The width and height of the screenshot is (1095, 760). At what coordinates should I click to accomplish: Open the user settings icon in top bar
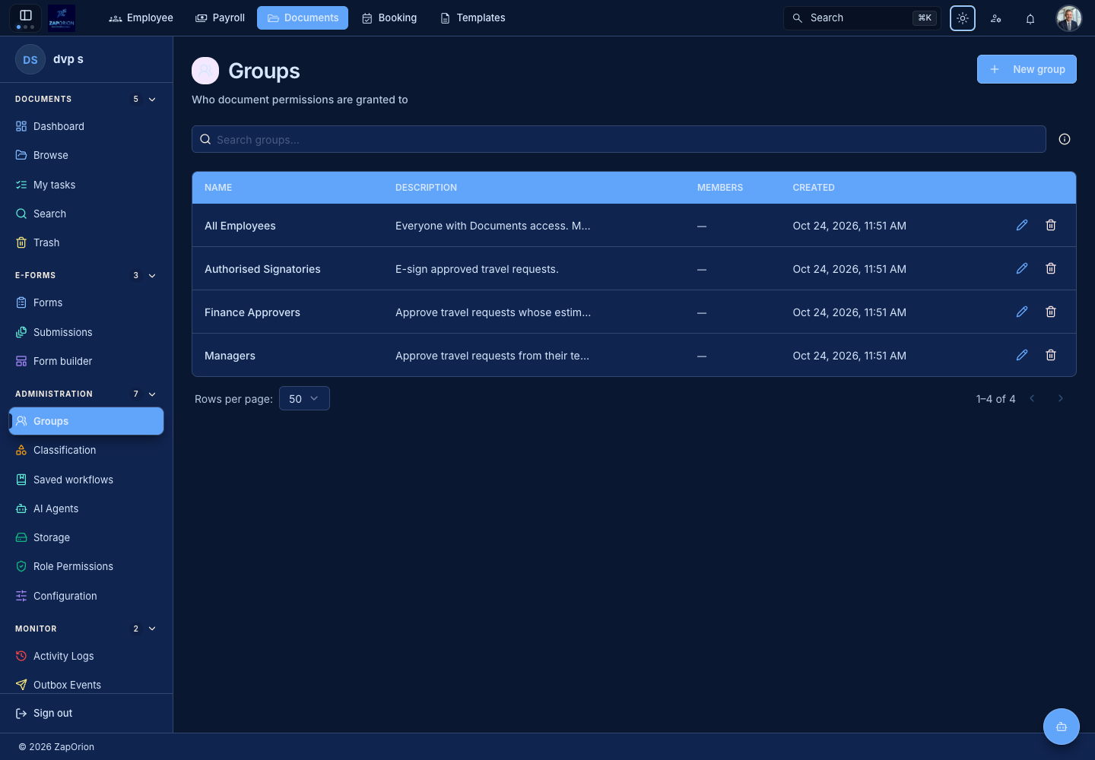point(996,18)
